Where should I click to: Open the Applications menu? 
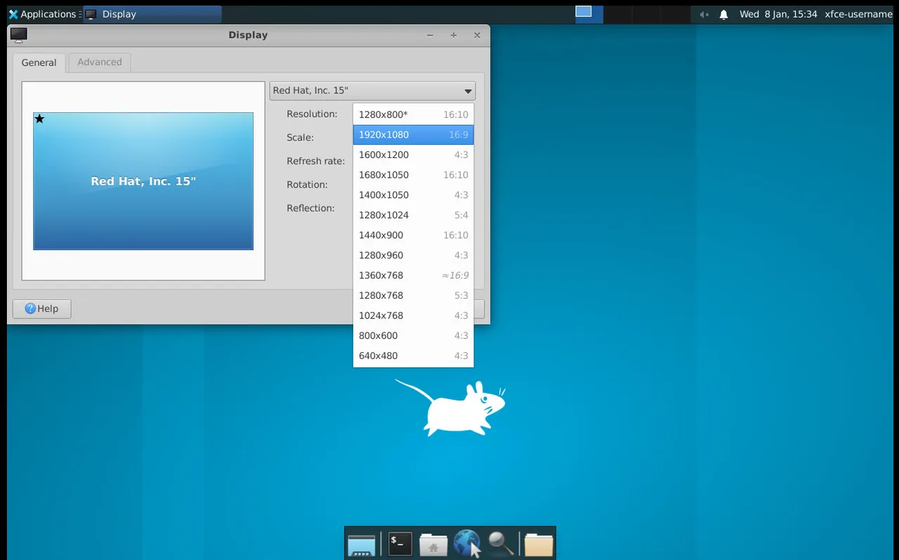(x=42, y=14)
